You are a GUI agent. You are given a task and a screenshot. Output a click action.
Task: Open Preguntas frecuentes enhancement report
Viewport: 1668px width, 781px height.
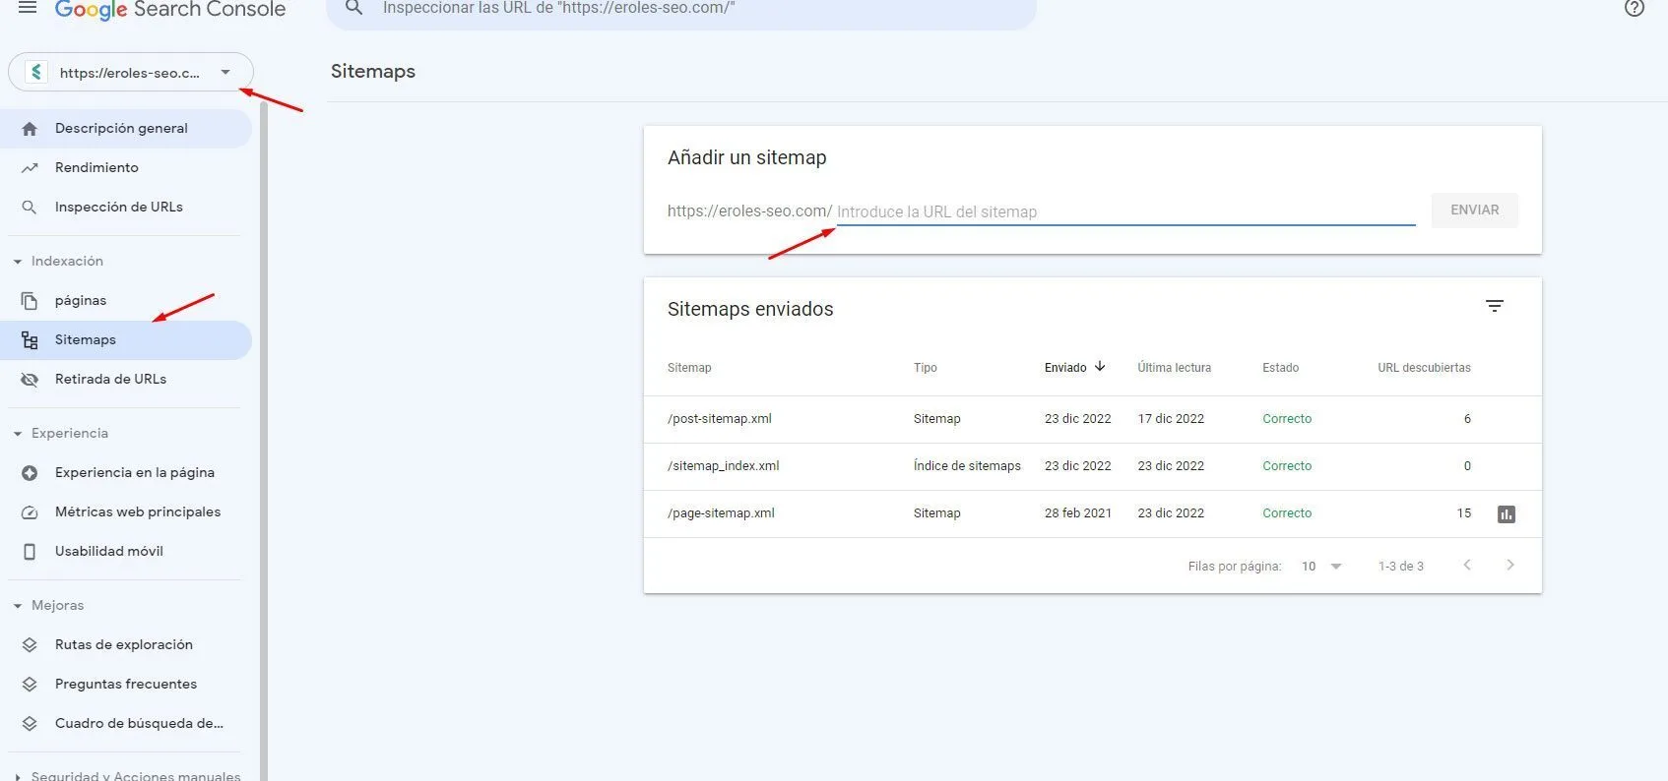(x=126, y=685)
